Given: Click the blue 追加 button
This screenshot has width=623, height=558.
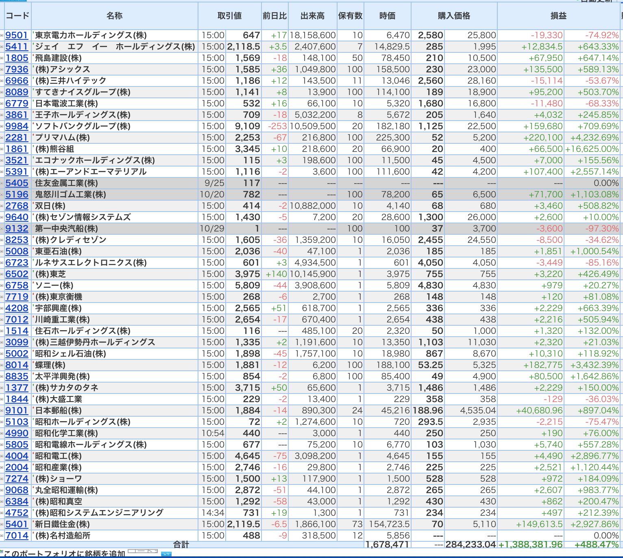Looking at the screenshot, I should [x=166, y=554].
